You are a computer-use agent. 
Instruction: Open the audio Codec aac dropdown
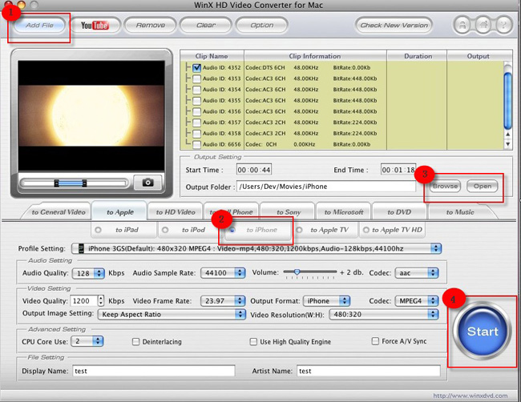click(417, 273)
